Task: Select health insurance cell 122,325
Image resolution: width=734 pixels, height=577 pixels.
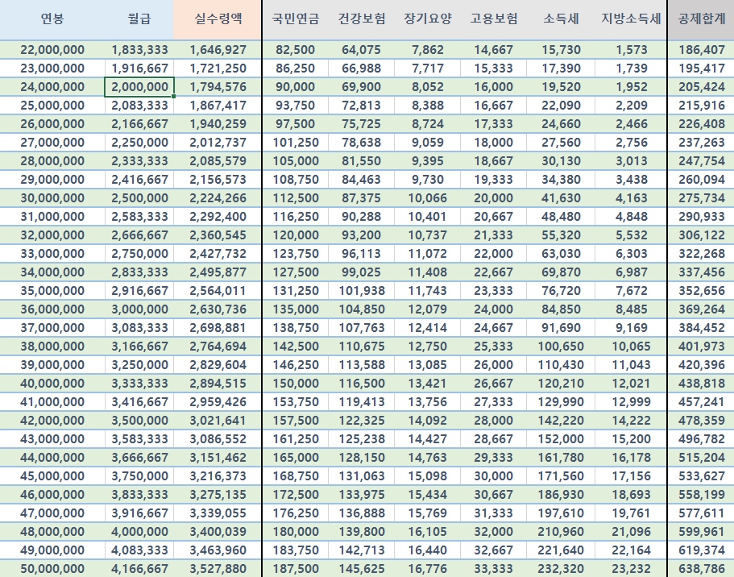Action: pyautogui.click(x=362, y=420)
